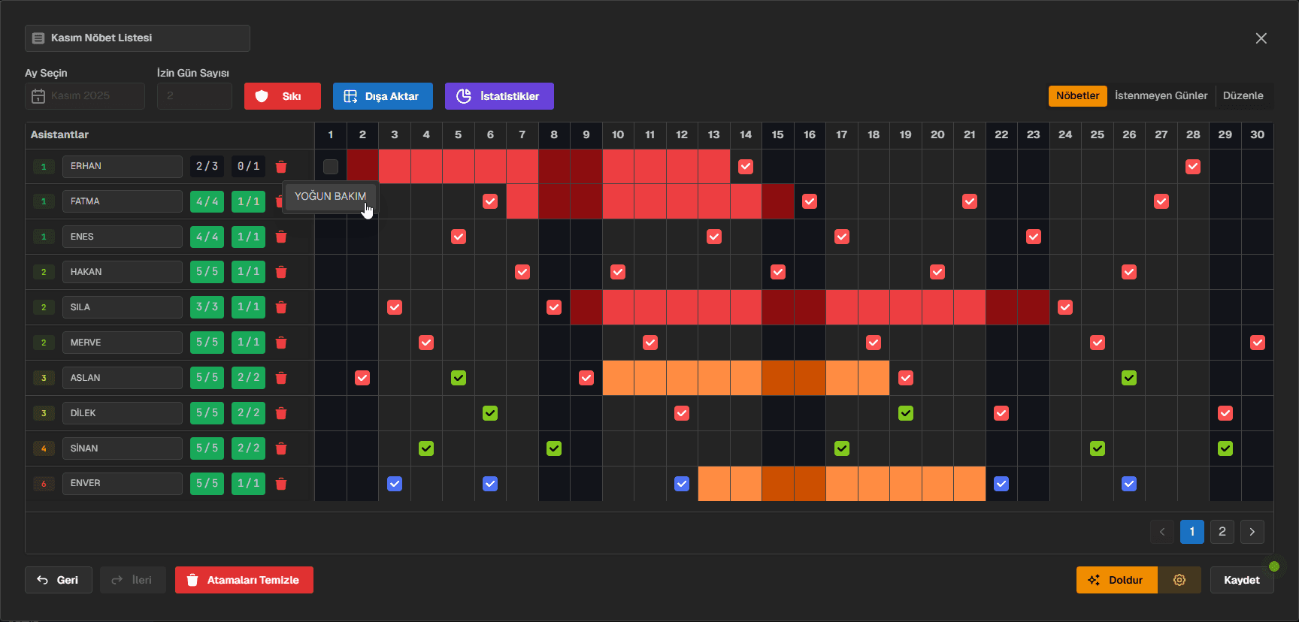Viewport: 1299px width, 622px height.
Task: Click the İzin Gün Sayısı input field
Action: click(194, 96)
